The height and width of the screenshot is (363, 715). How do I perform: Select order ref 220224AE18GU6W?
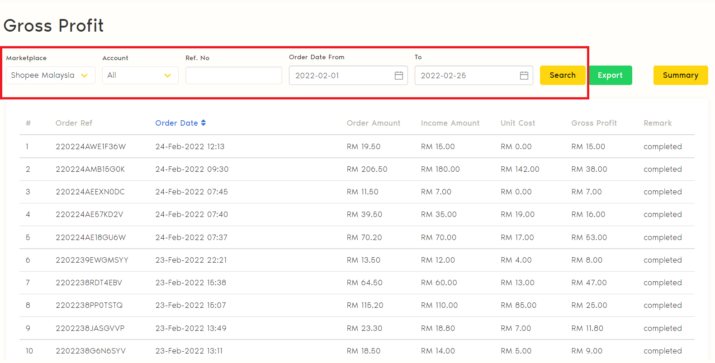tap(91, 237)
